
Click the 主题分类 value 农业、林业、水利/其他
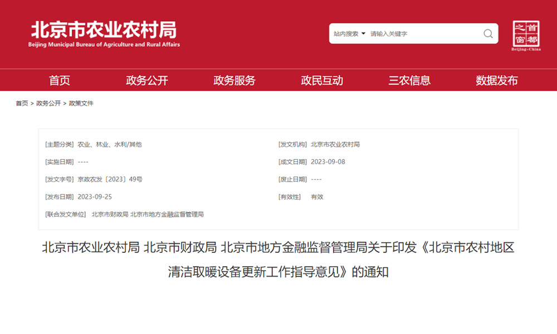click(110, 144)
